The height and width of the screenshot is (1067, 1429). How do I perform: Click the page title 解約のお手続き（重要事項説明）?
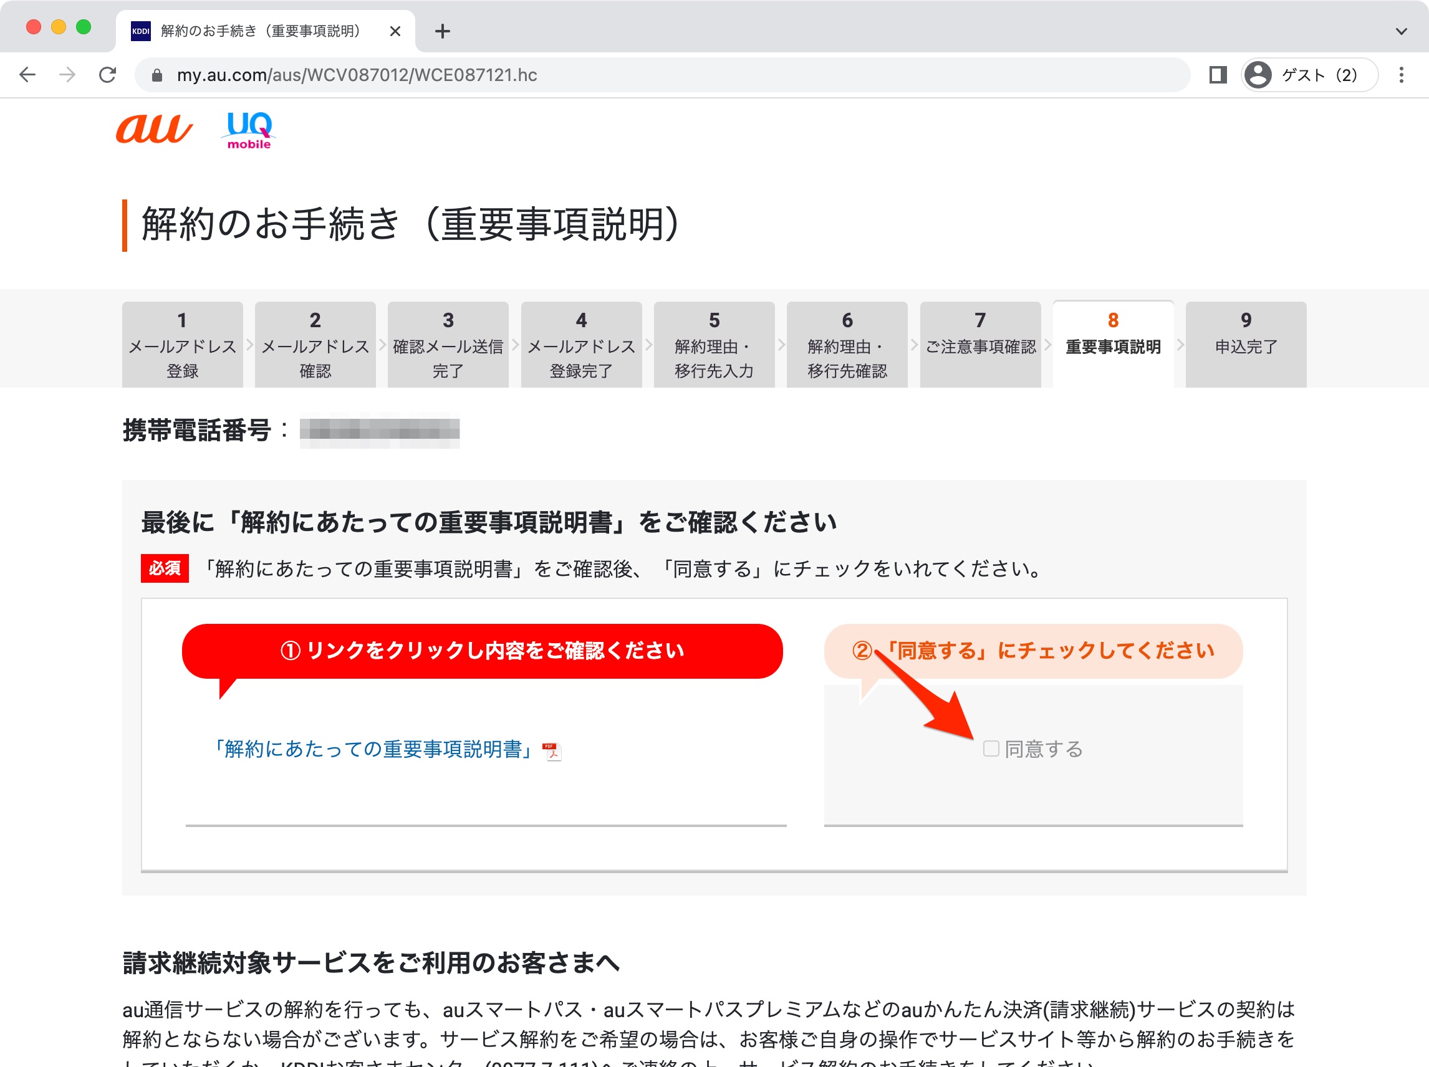411,224
